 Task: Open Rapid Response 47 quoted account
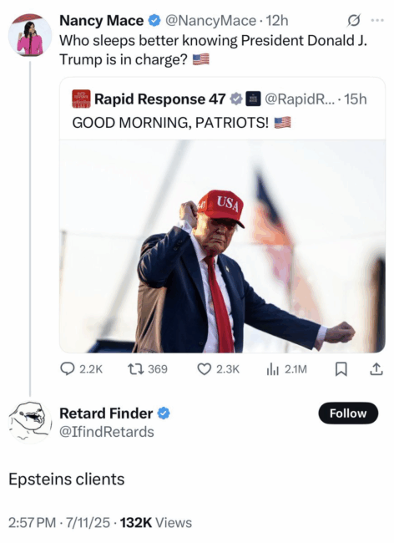point(159,99)
